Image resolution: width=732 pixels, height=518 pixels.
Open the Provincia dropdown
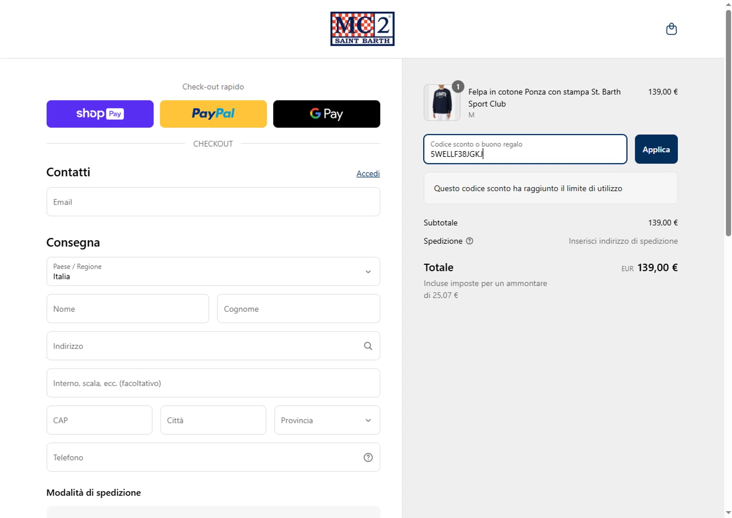(x=327, y=420)
